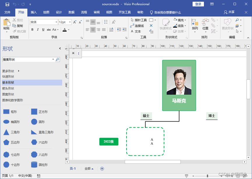Switch to the Design (设计) tab
The width and height of the screenshot is (252, 179).
59,12
